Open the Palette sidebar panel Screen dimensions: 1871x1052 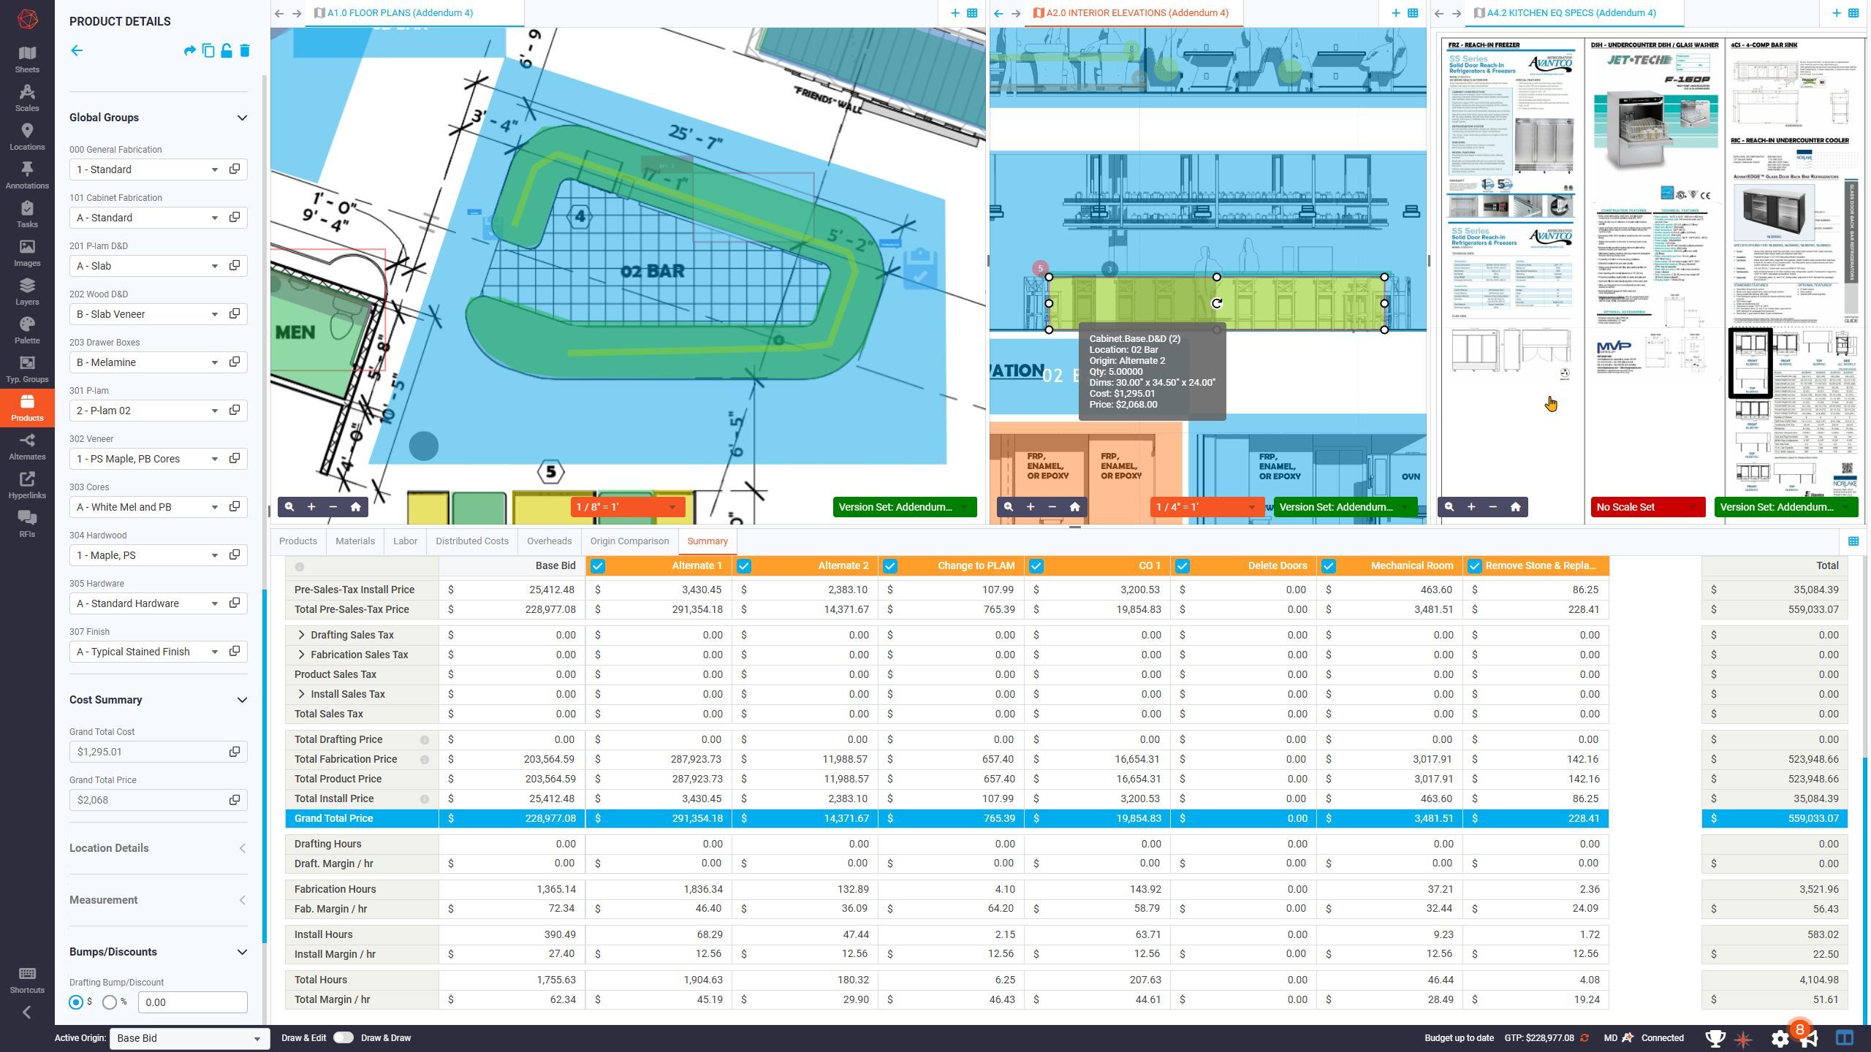tap(27, 330)
